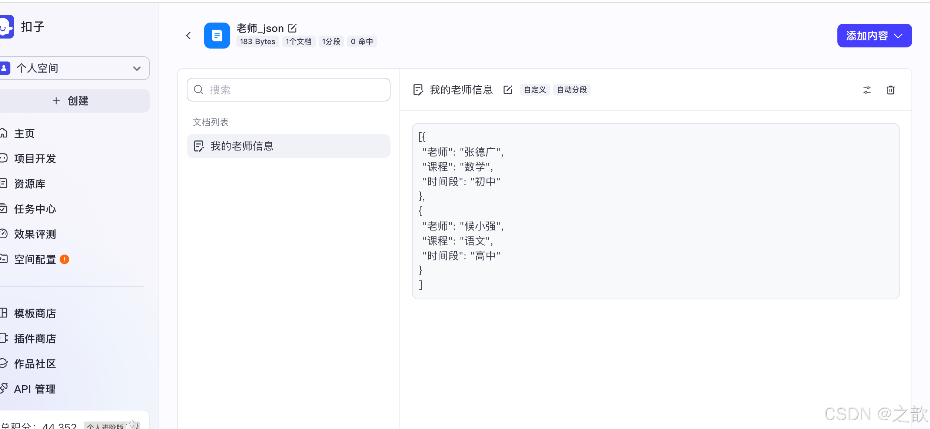Delete the document using the trash icon
930x429 pixels.
tap(891, 90)
